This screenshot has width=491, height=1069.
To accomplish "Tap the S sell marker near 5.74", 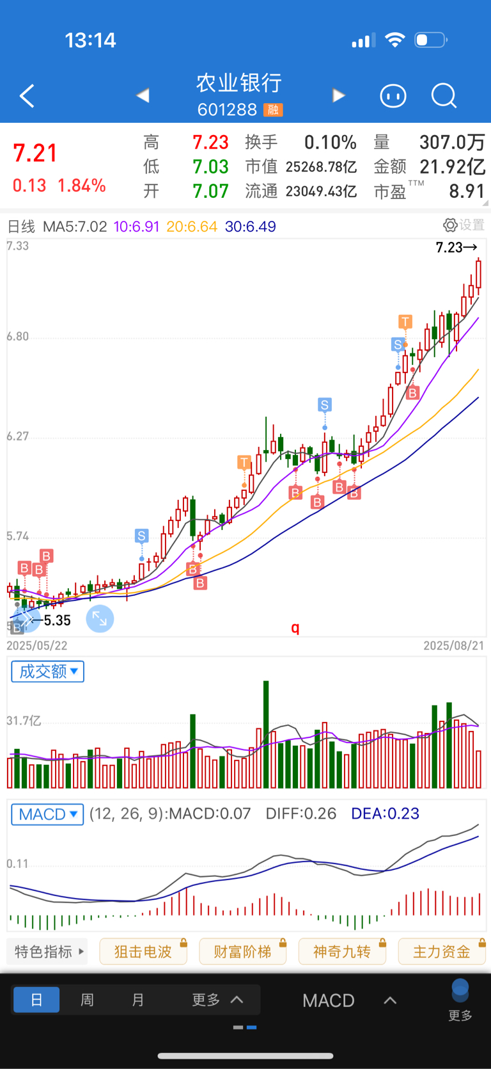I will click(141, 536).
